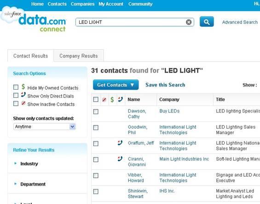Click the Save this Search link
The width and height of the screenshot is (260, 204).
pyautogui.click(x=165, y=85)
